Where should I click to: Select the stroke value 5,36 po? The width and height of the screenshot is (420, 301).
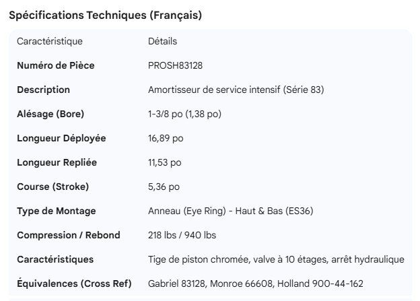(164, 187)
